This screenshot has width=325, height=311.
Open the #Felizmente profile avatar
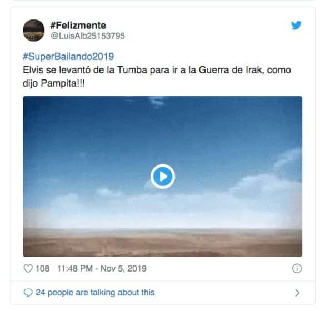pyautogui.click(x=33, y=30)
